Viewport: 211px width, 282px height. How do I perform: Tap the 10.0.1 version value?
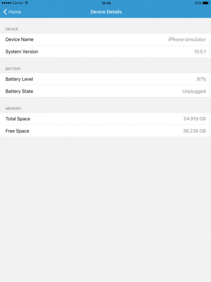200,52
